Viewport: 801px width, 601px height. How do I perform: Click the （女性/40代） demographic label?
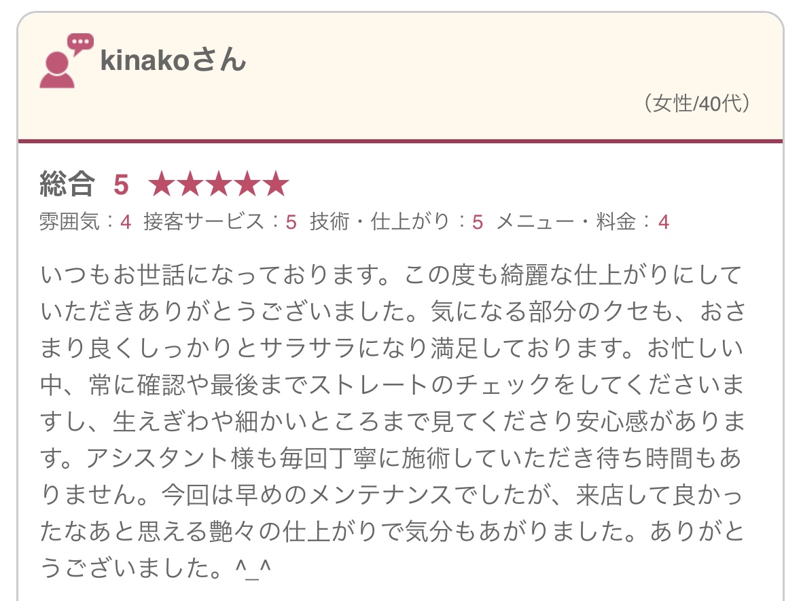coord(696,104)
